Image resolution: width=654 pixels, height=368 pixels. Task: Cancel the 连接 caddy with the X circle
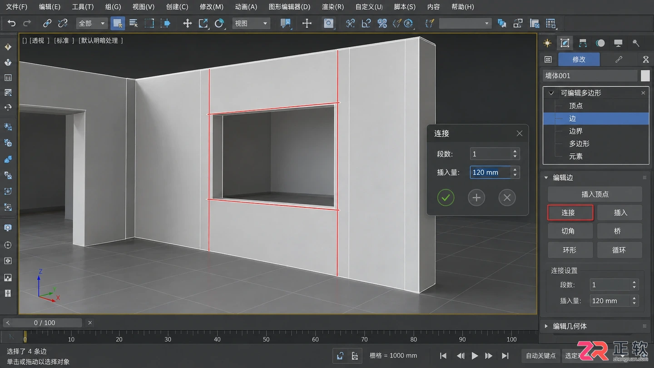tap(507, 198)
